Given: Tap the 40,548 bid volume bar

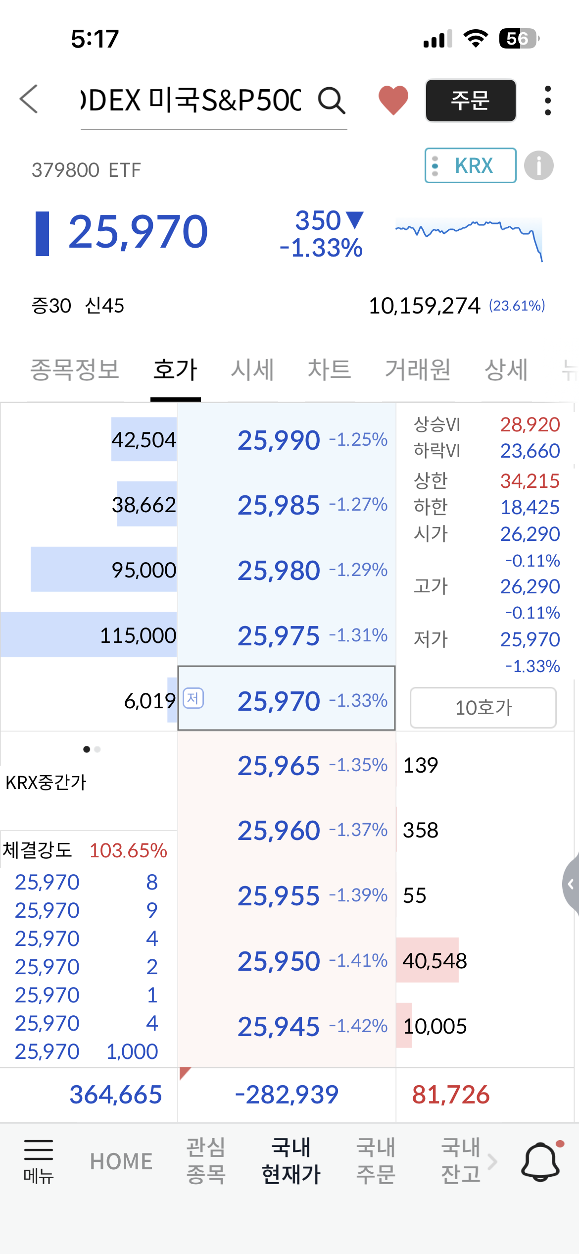Looking at the screenshot, I should (x=428, y=960).
